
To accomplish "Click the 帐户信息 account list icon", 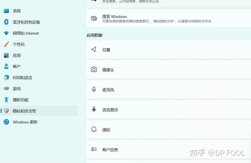I will click(94, 149).
